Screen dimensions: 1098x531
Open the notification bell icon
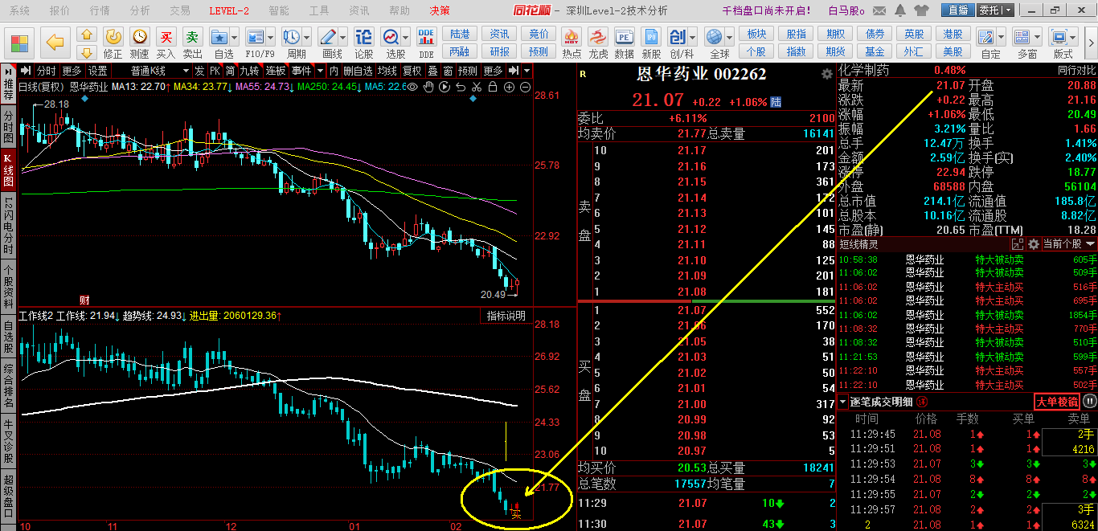(900, 10)
